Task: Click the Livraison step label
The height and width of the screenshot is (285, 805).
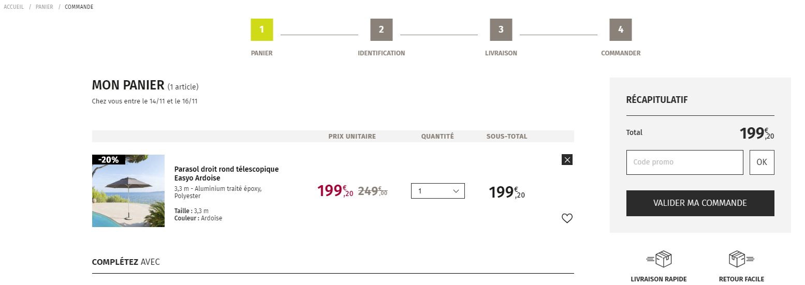Action: coord(501,53)
